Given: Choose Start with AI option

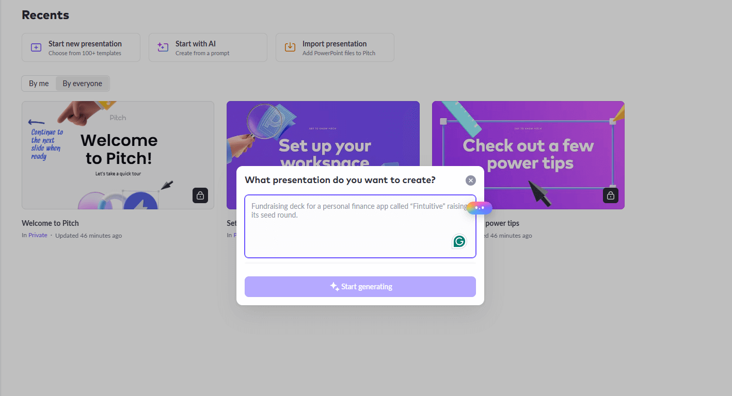Looking at the screenshot, I should (x=208, y=47).
